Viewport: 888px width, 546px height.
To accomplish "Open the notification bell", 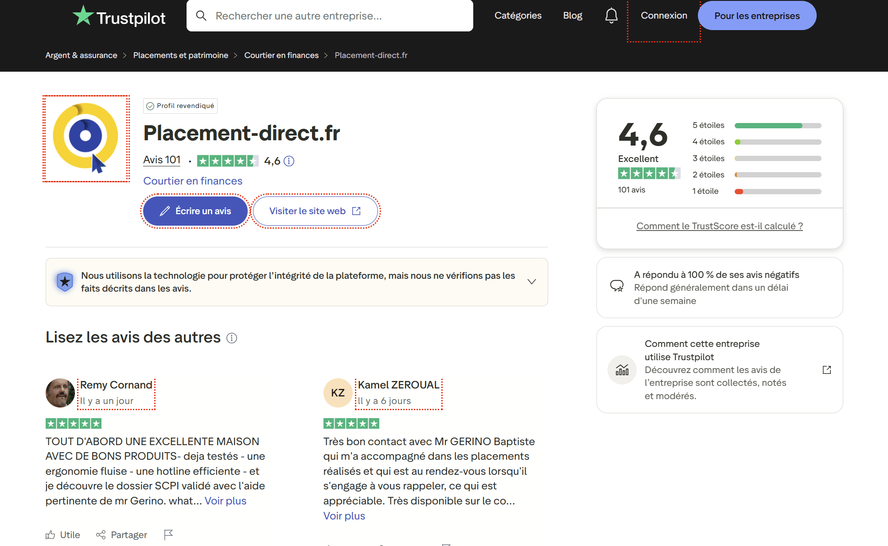I will click(x=611, y=15).
